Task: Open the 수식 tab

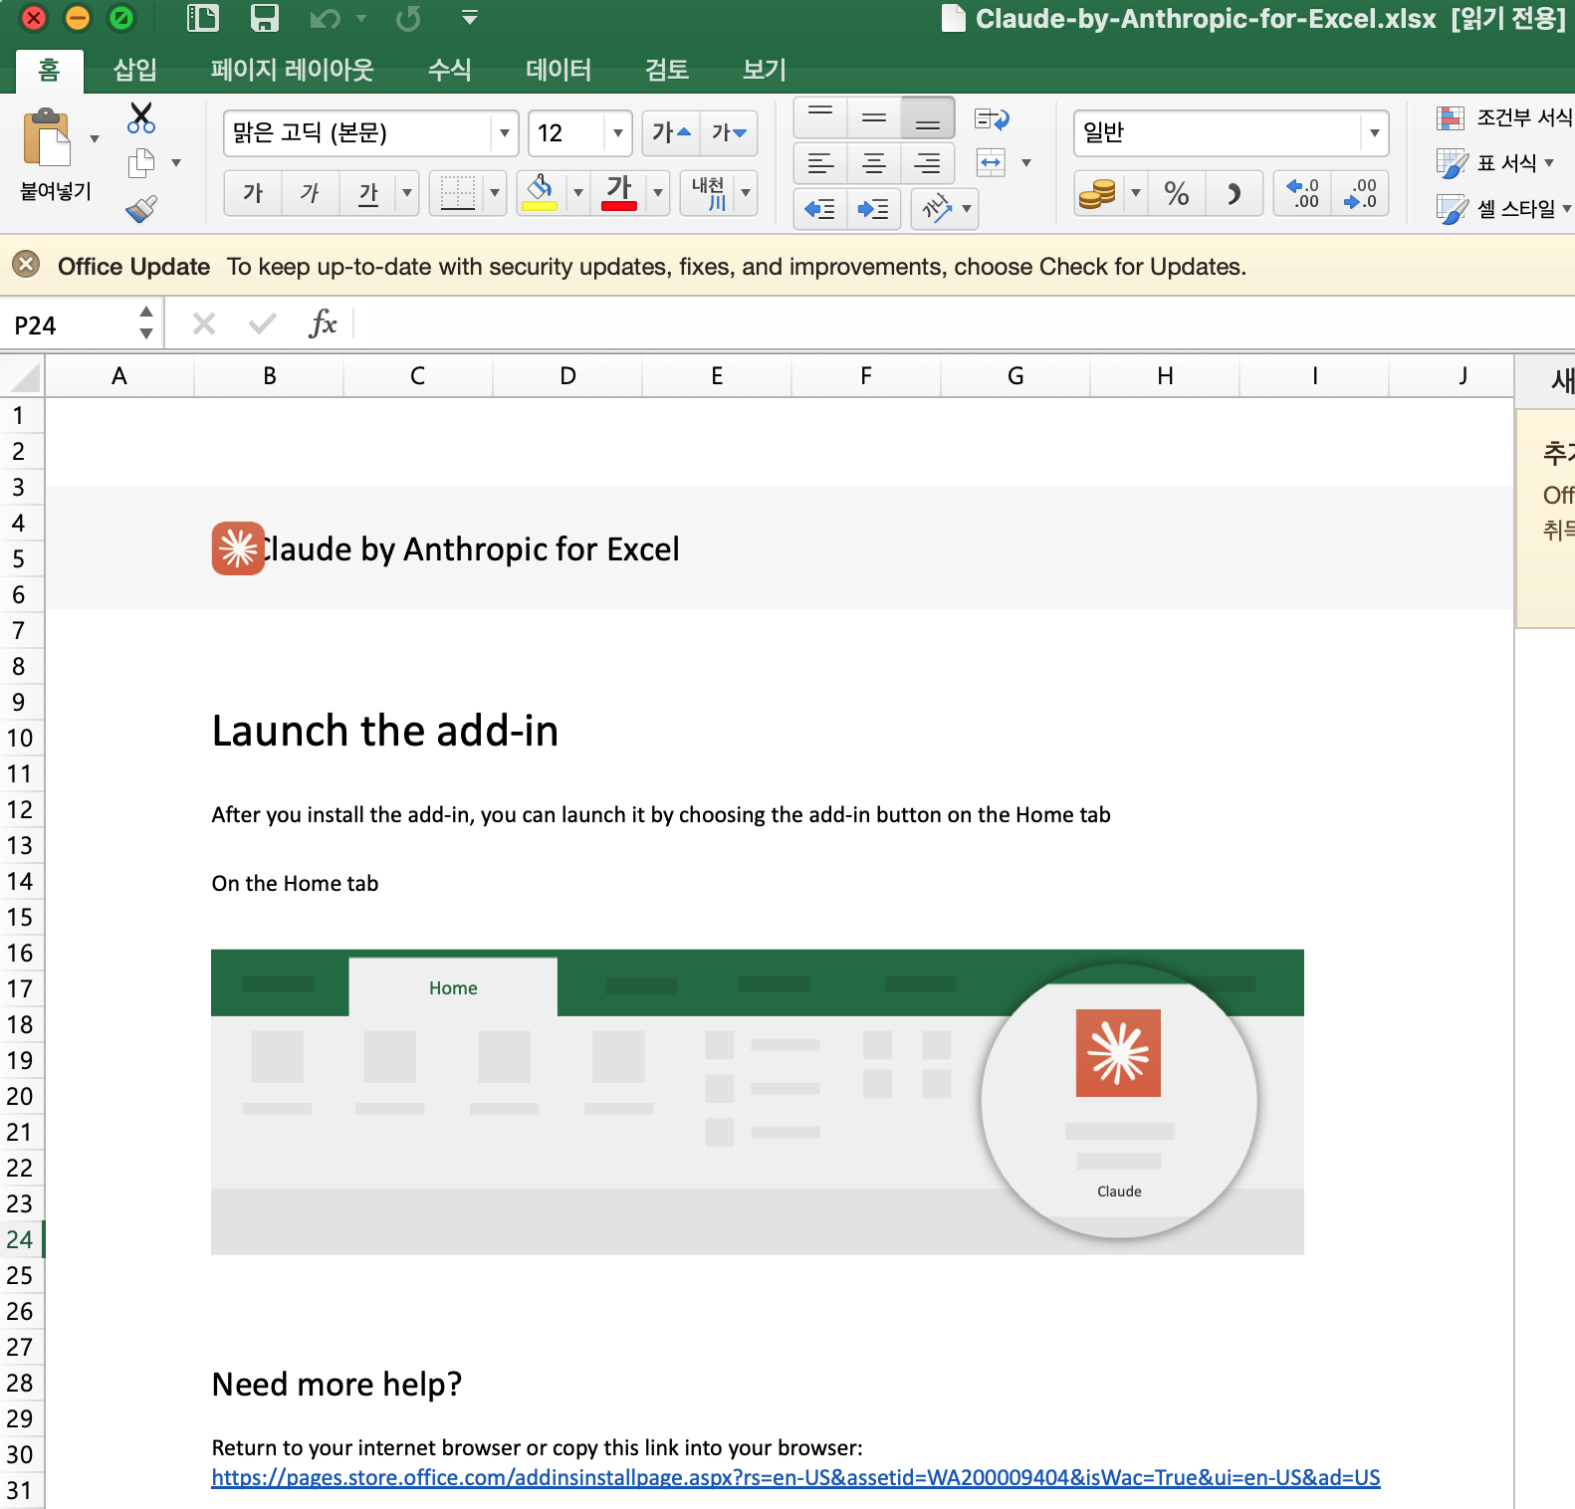Action: tap(449, 70)
